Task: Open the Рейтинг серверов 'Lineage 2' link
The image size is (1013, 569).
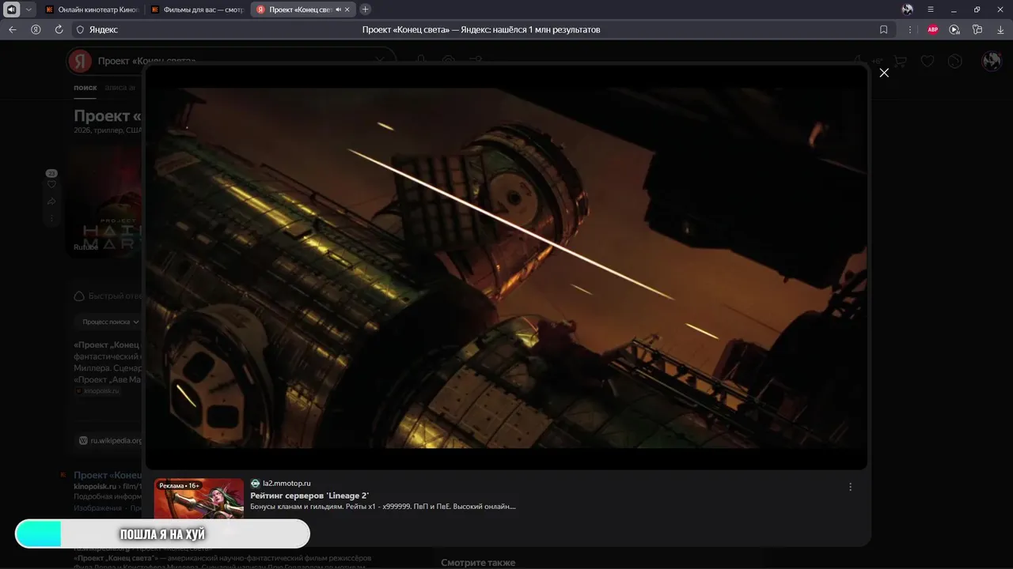Action: tap(309, 496)
